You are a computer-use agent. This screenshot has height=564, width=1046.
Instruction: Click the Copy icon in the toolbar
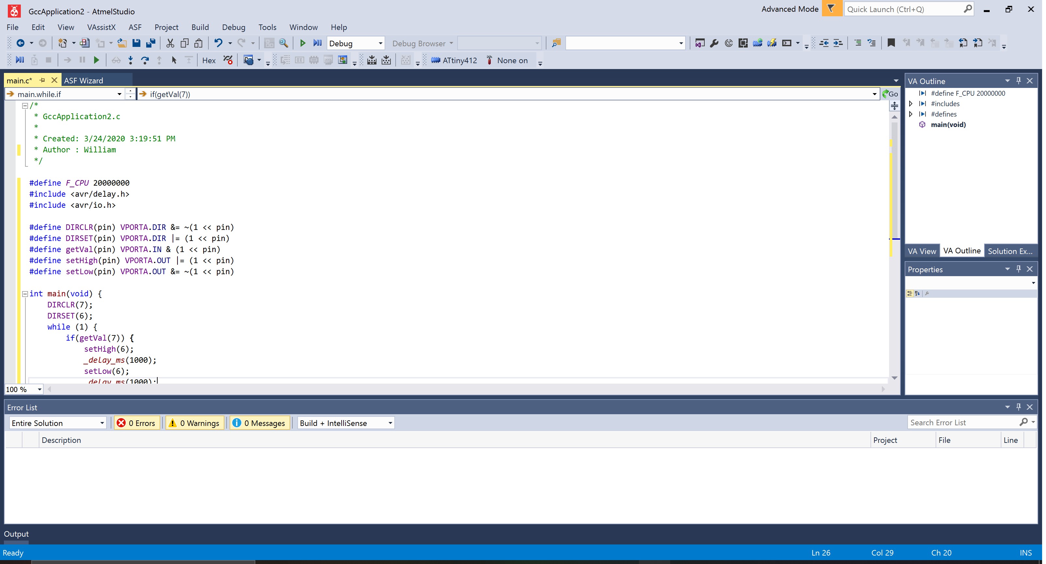pyautogui.click(x=184, y=43)
